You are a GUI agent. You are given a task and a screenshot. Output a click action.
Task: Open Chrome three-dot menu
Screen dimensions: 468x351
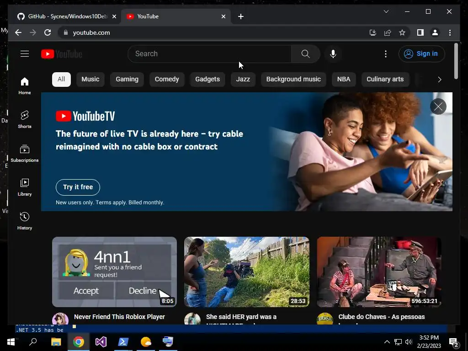coord(450,32)
